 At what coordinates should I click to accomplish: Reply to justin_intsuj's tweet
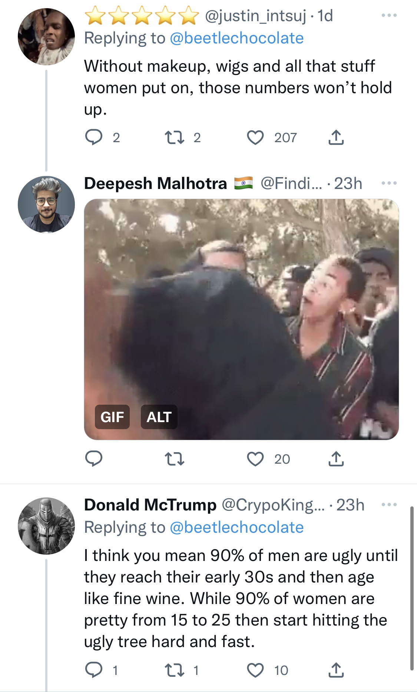point(94,137)
